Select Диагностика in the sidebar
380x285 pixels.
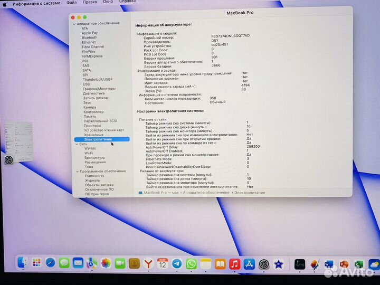pos(94,93)
